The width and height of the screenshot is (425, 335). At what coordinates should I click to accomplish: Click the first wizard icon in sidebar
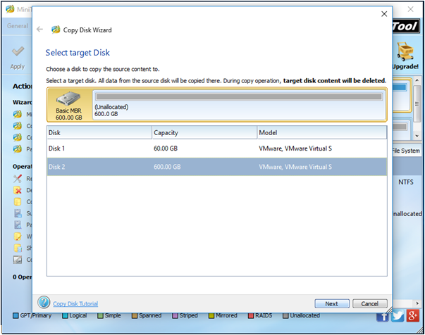(18, 114)
